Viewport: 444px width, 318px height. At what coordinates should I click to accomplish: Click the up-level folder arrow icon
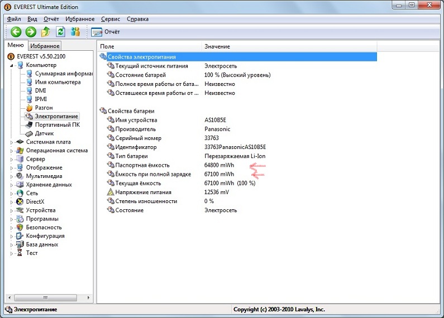[x=46, y=32]
